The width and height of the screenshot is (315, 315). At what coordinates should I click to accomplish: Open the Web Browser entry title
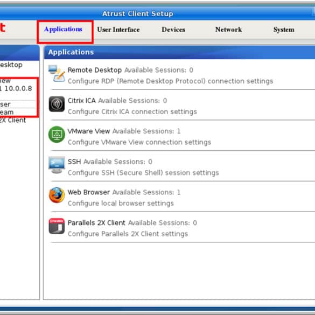click(x=89, y=192)
